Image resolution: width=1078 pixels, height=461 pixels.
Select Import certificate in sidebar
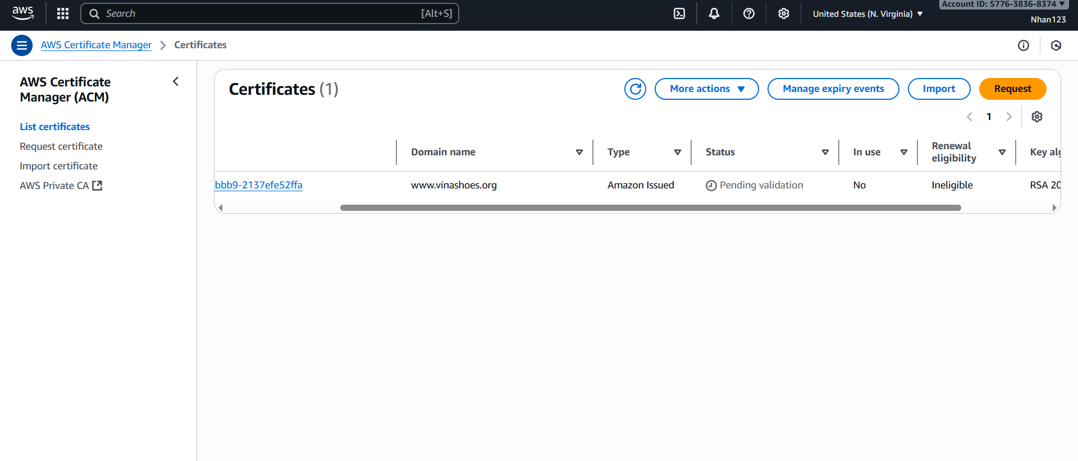tap(58, 166)
